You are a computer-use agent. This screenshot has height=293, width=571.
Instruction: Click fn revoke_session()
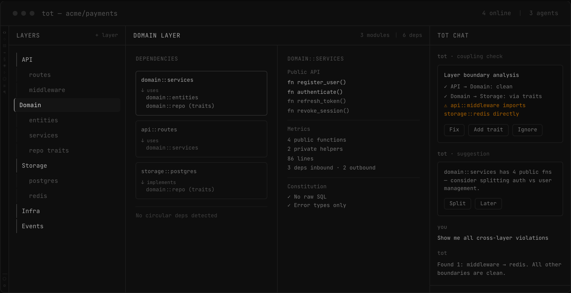[318, 111]
